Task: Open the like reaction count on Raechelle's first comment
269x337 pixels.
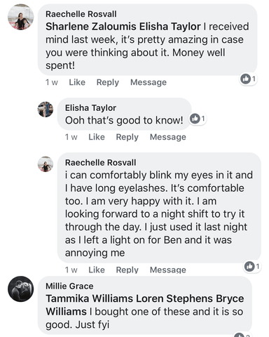Action: point(248,79)
